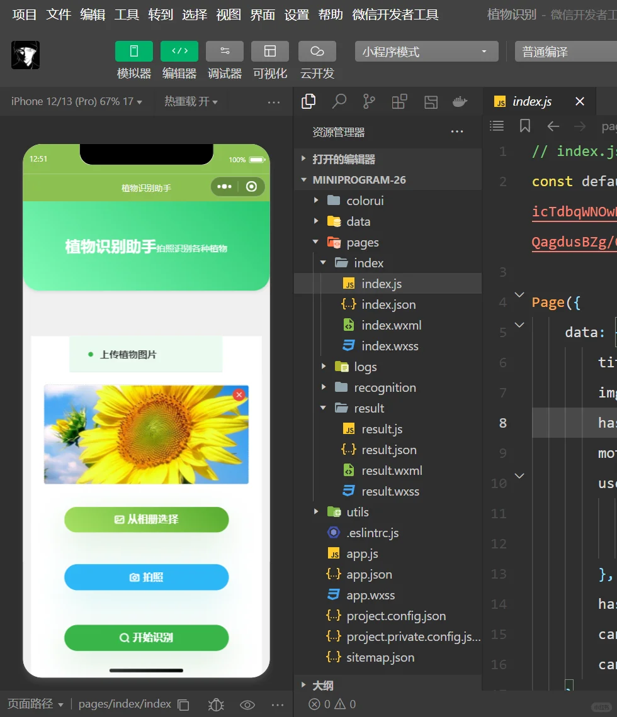Toggle the debugger panel button
This screenshot has height=717, width=617.
point(225,51)
